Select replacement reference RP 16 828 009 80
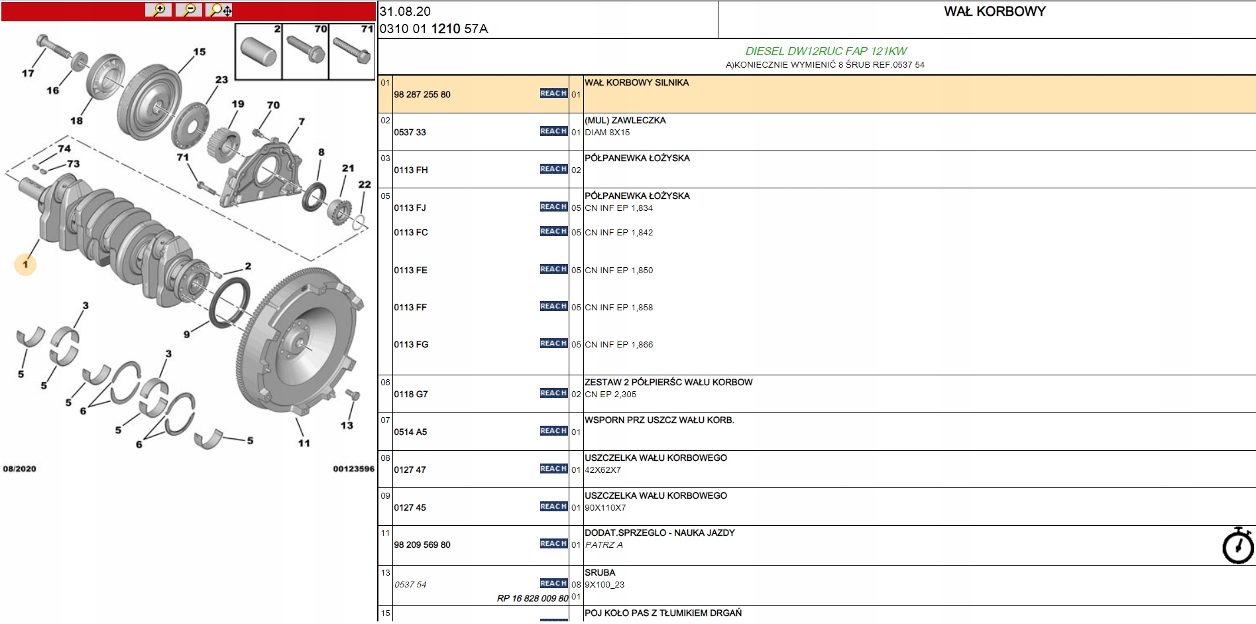 point(533,599)
